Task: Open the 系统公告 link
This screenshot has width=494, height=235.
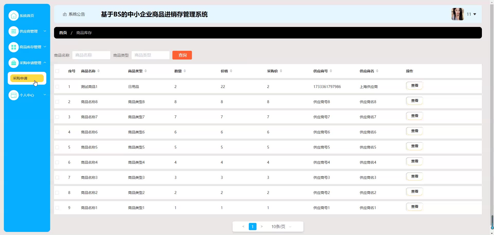Action: [x=77, y=14]
